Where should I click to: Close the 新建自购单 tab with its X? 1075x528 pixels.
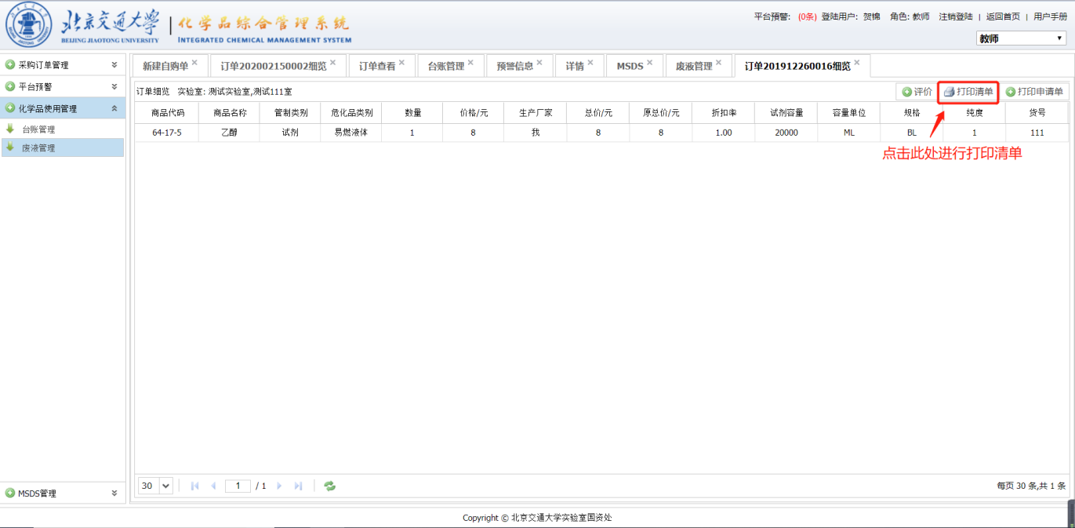point(194,63)
